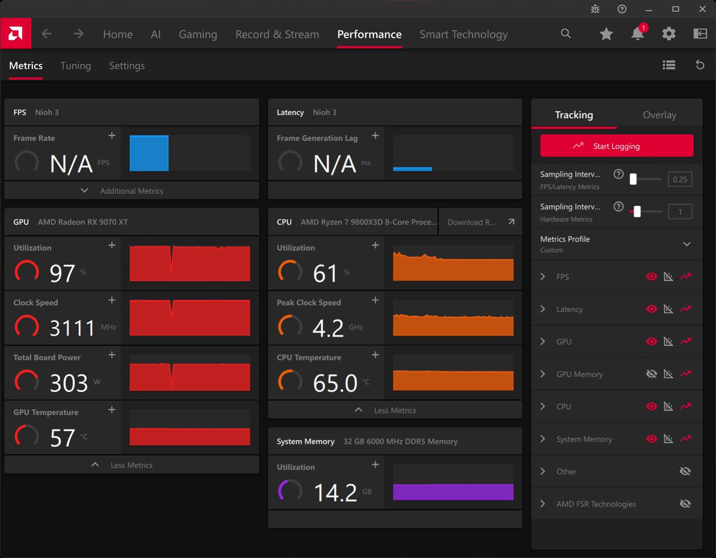Open the Smart Technology tab

tap(464, 34)
